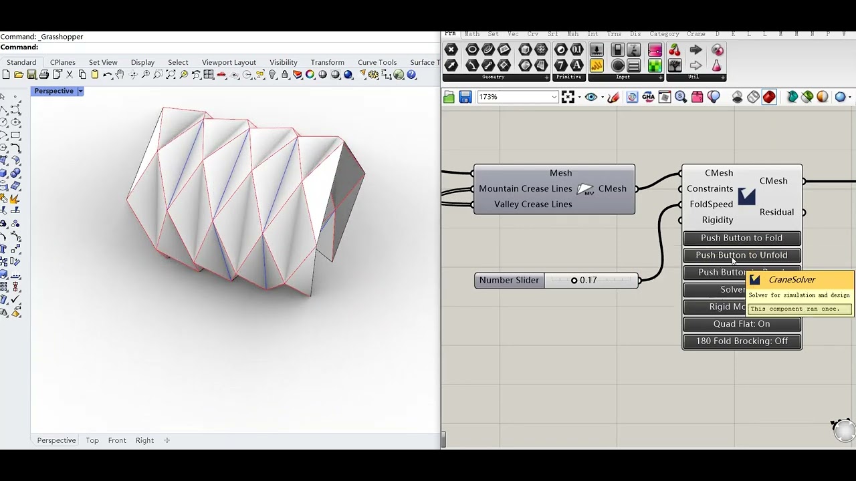Select the Rhino lock objects icon
The height and width of the screenshot is (481, 856).
pyautogui.click(x=285, y=75)
